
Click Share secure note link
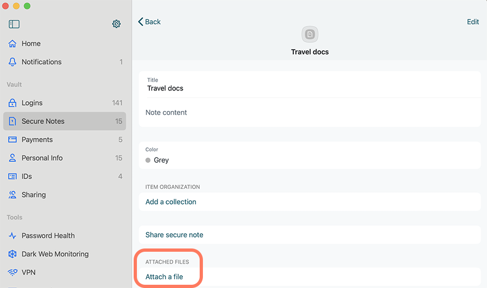[174, 234]
